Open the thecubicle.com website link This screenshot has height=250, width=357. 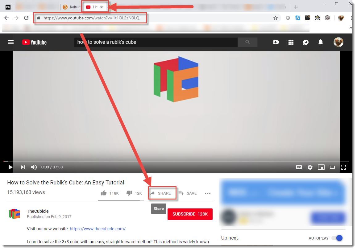tap(98, 229)
